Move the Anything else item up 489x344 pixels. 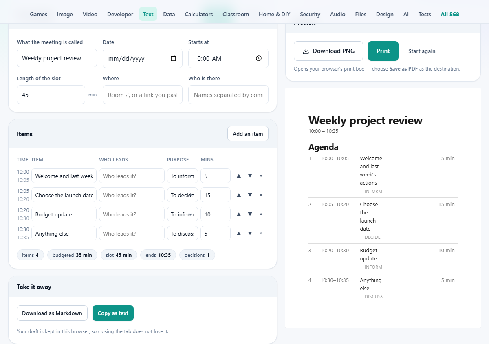[x=239, y=234]
